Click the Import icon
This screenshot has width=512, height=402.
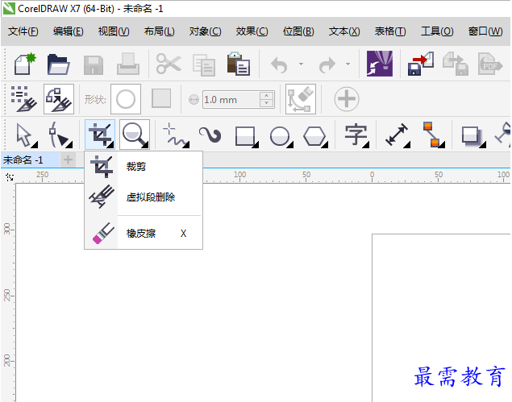[421, 64]
